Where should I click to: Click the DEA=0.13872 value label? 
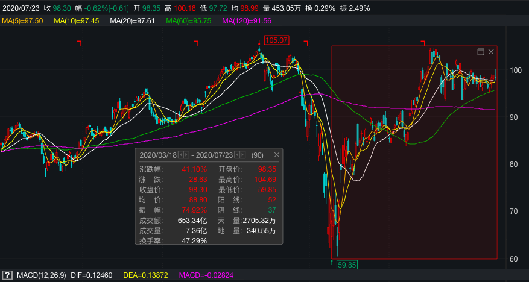146,275
